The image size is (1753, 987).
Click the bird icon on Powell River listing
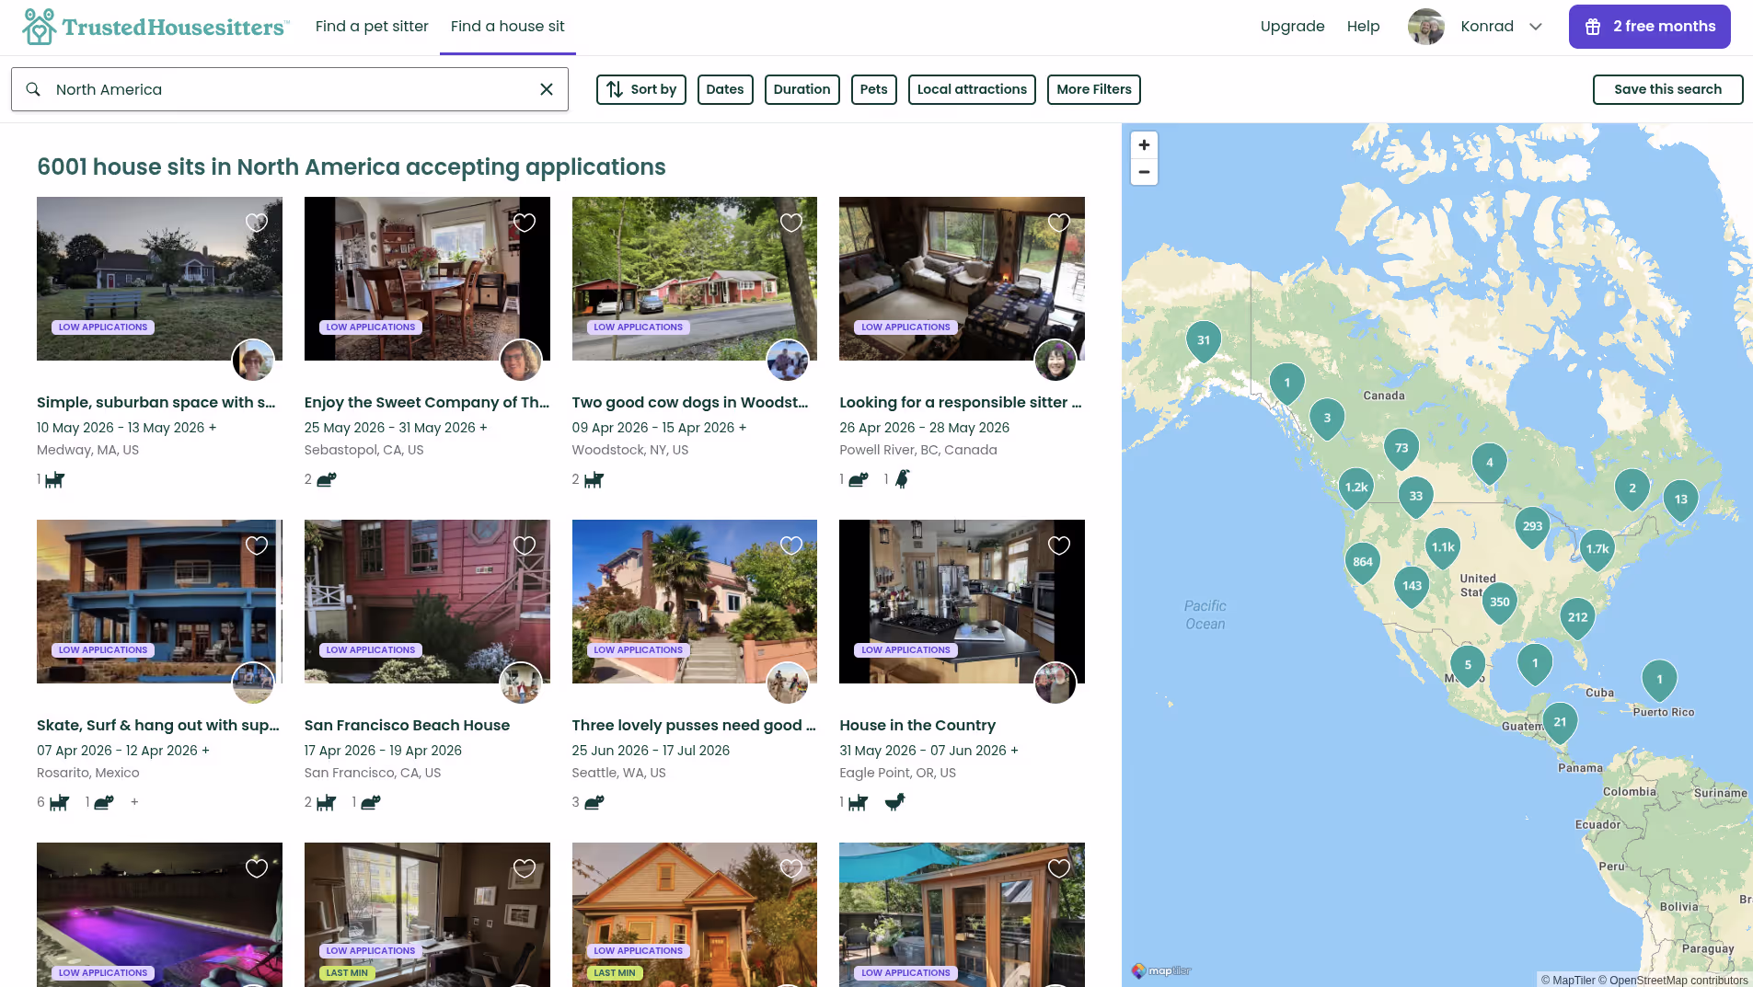(903, 479)
